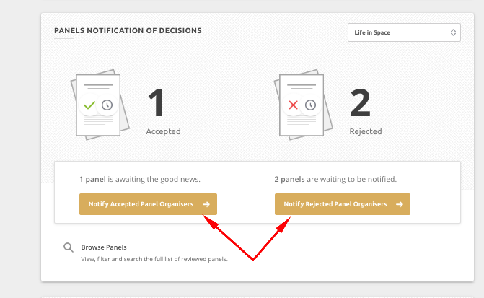
Task: Click the clock icon on accepted document
Action: pyautogui.click(x=107, y=105)
